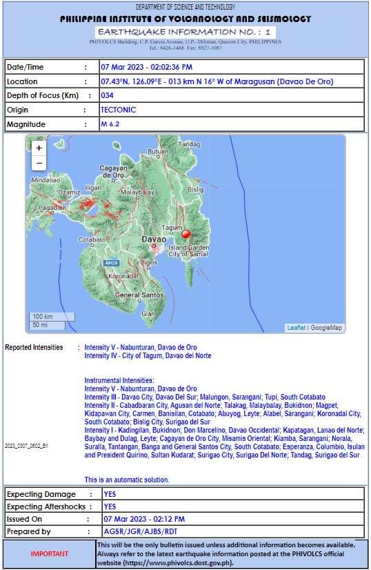Viewport: 371px width, 570px height.
Task: Zoom in on the map with plus button
Action: click(39, 148)
